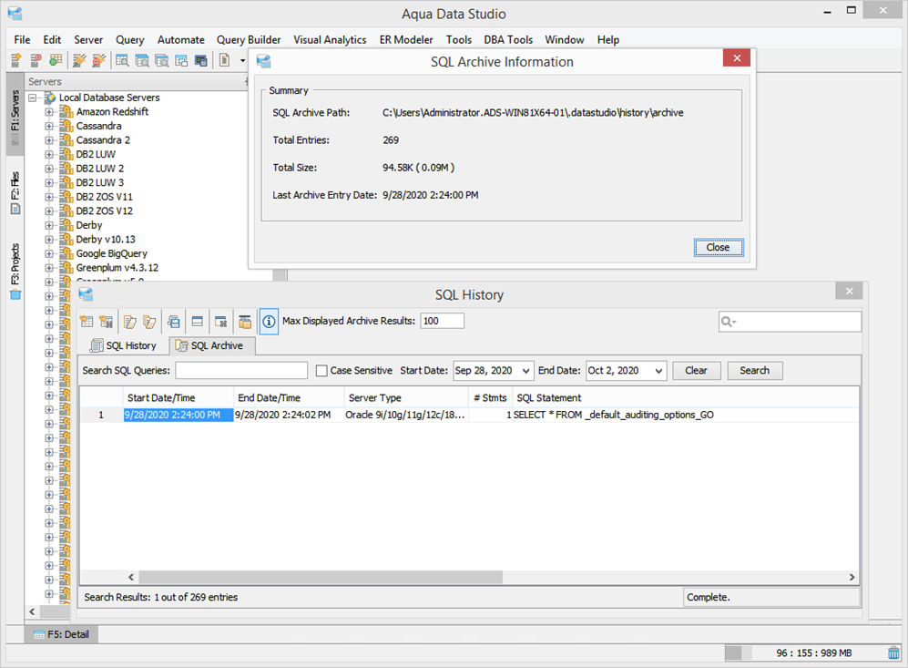
Task: Select the Greenplum v4.3.12 server
Action: [x=117, y=268]
